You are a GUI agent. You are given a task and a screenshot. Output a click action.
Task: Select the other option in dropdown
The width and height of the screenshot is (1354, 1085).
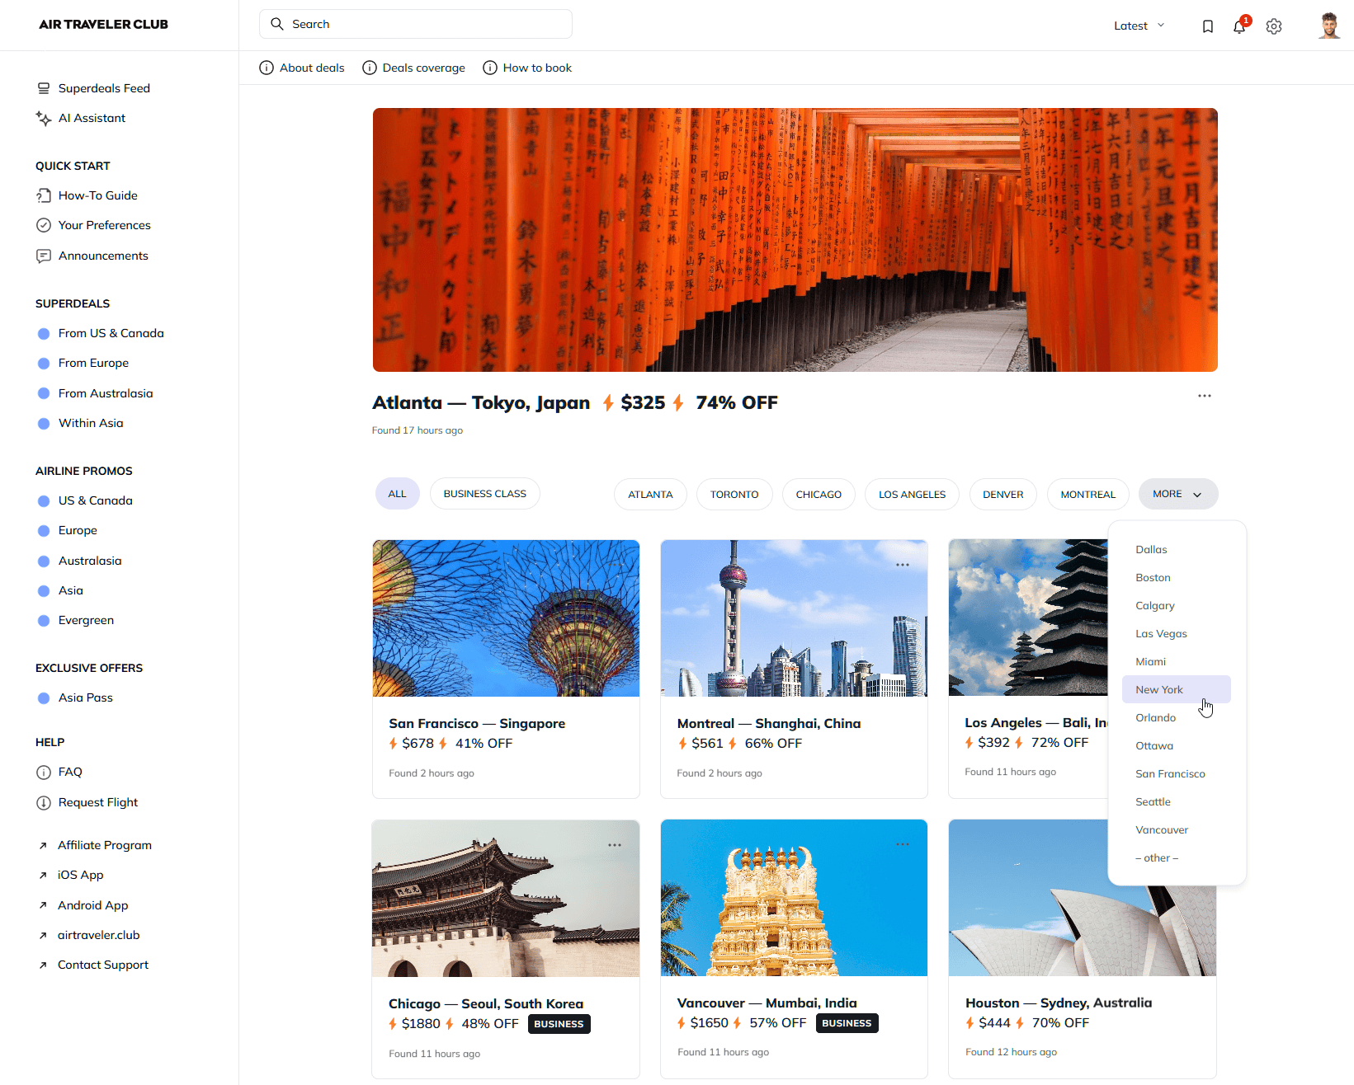click(x=1157, y=857)
